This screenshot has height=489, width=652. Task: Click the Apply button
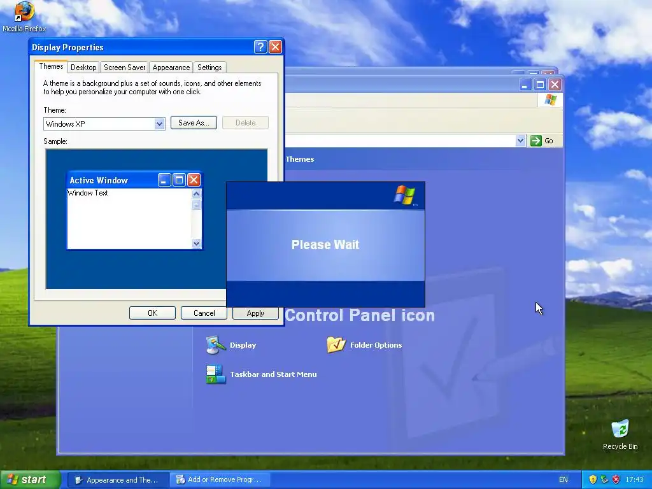click(255, 313)
